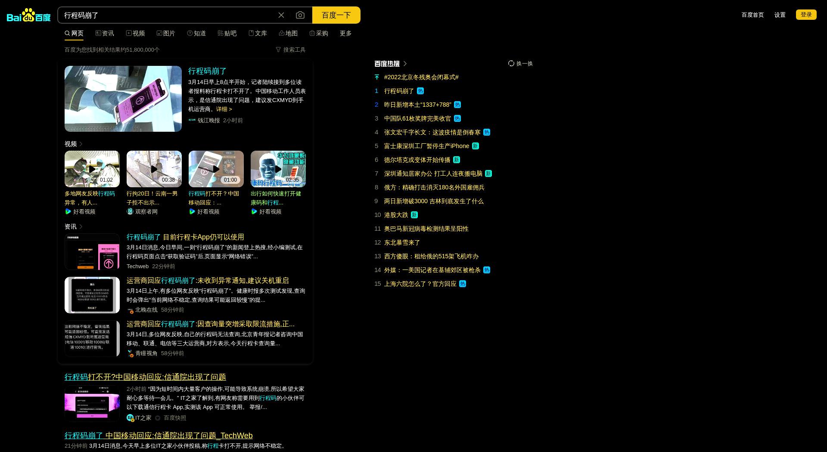
Task: Open hot search 外媒：一美国记者在基辅郊区被枪杀
Action: coord(432,270)
